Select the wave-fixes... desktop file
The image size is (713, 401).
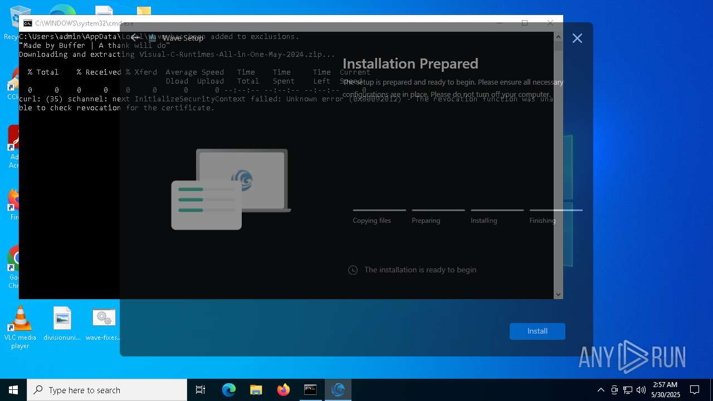(x=104, y=324)
